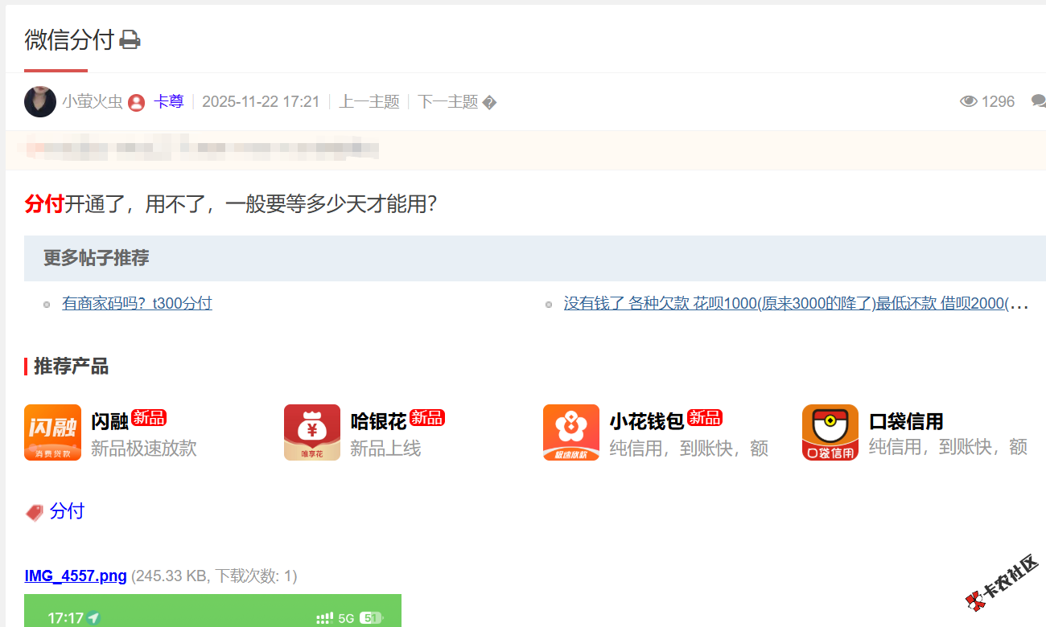Image resolution: width=1046 pixels, height=627 pixels.
Task: Click the red tag icon
Action: 35,512
